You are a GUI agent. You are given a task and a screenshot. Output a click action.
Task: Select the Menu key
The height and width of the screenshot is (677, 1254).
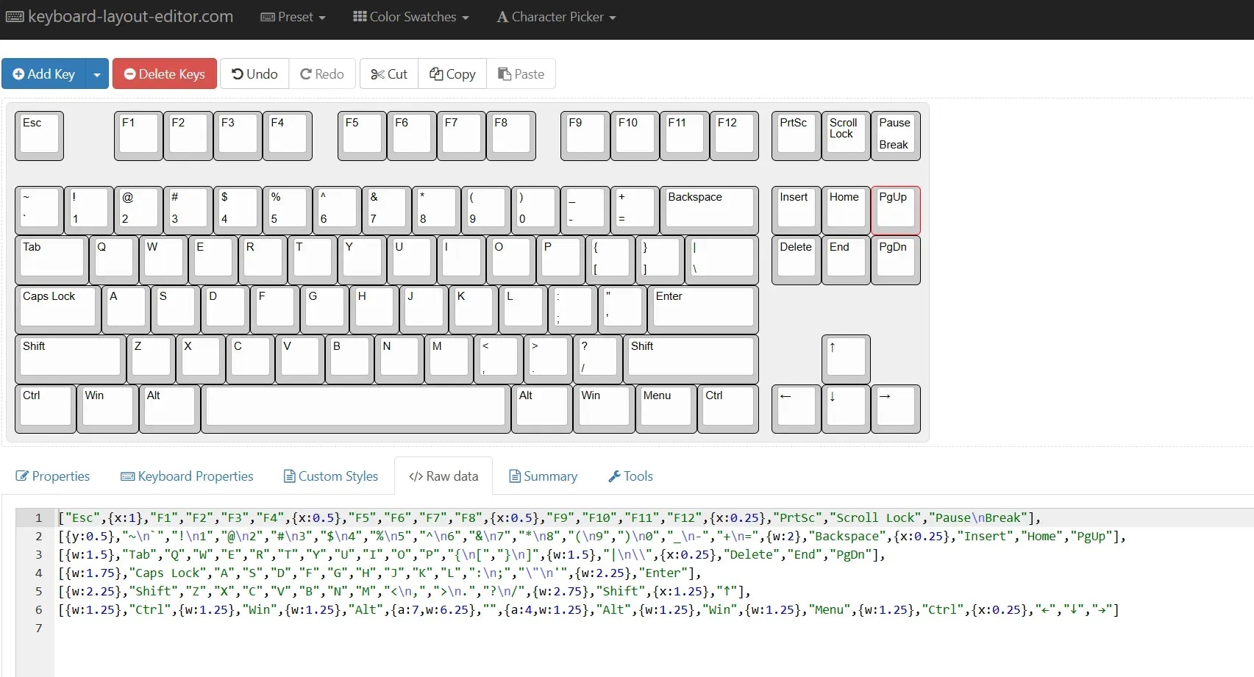[x=666, y=409]
